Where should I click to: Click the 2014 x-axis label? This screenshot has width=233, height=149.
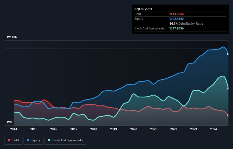coord(14,129)
